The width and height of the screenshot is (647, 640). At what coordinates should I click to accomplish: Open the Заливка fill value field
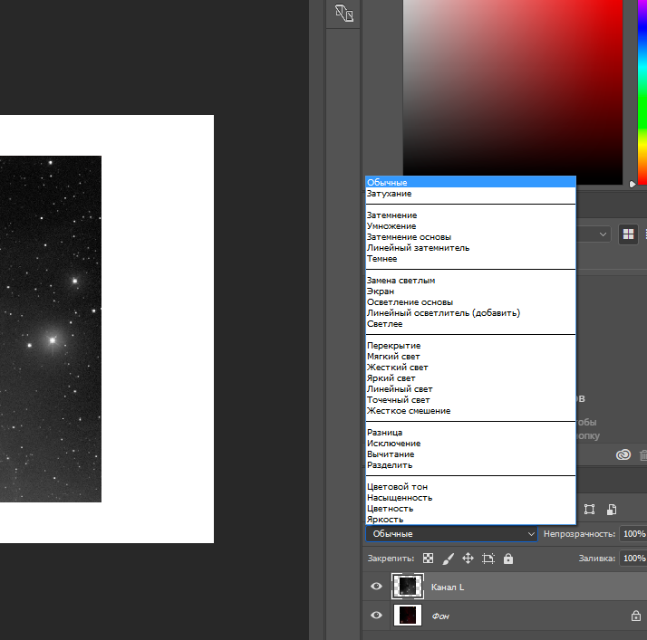click(633, 559)
